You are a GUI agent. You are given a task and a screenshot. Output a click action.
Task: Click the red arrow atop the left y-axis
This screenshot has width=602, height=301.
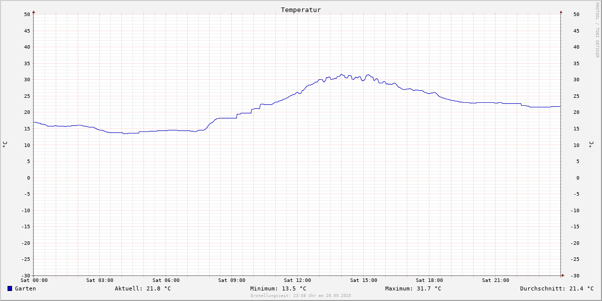click(x=34, y=12)
